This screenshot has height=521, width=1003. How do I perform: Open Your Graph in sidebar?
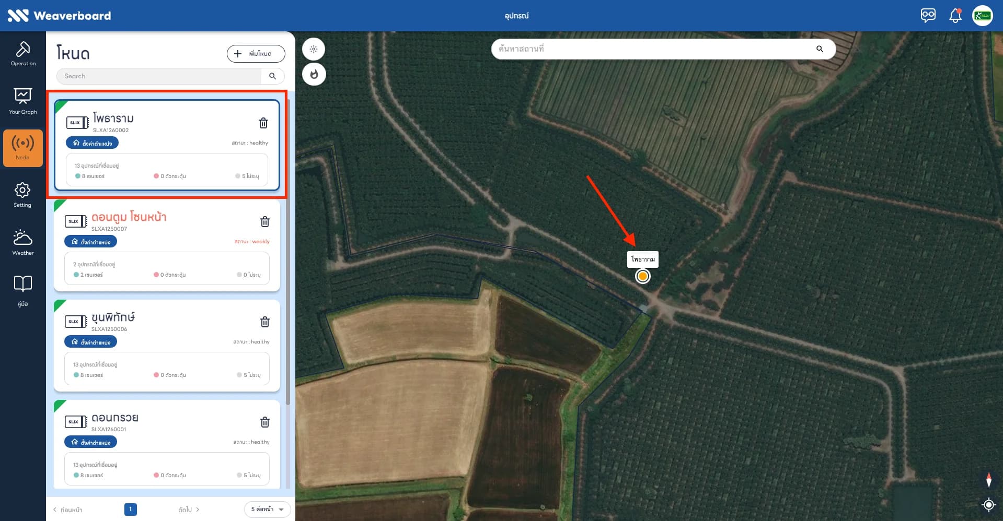click(x=23, y=101)
